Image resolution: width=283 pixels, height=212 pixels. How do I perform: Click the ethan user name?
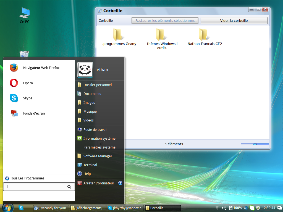click(102, 70)
